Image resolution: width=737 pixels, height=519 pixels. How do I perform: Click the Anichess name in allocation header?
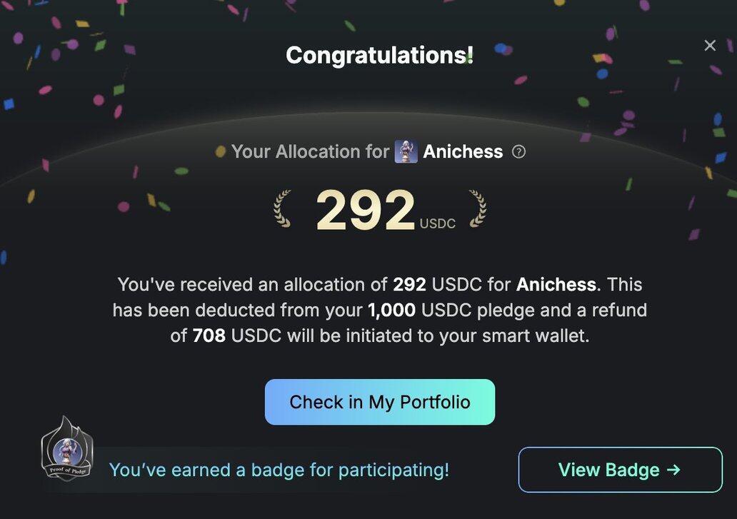(463, 151)
